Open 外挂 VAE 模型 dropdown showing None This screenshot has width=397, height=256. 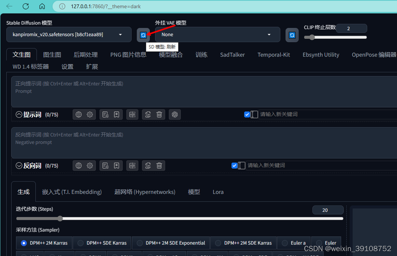(x=218, y=34)
